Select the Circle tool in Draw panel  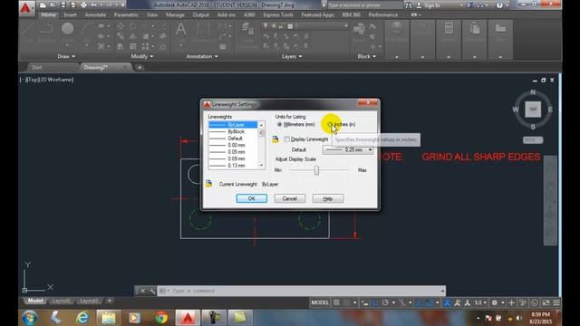67,29
